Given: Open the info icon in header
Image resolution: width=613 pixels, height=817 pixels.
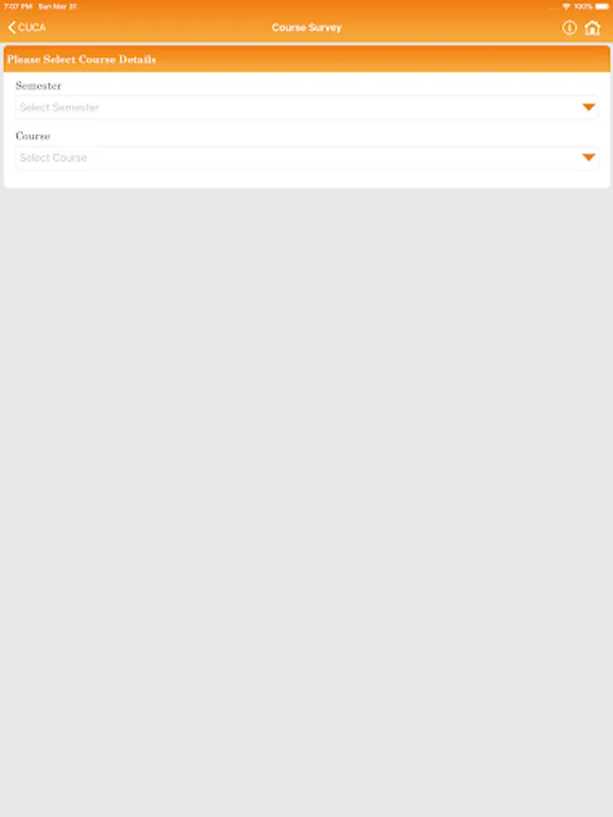Looking at the screenshot, I should 569,27.
